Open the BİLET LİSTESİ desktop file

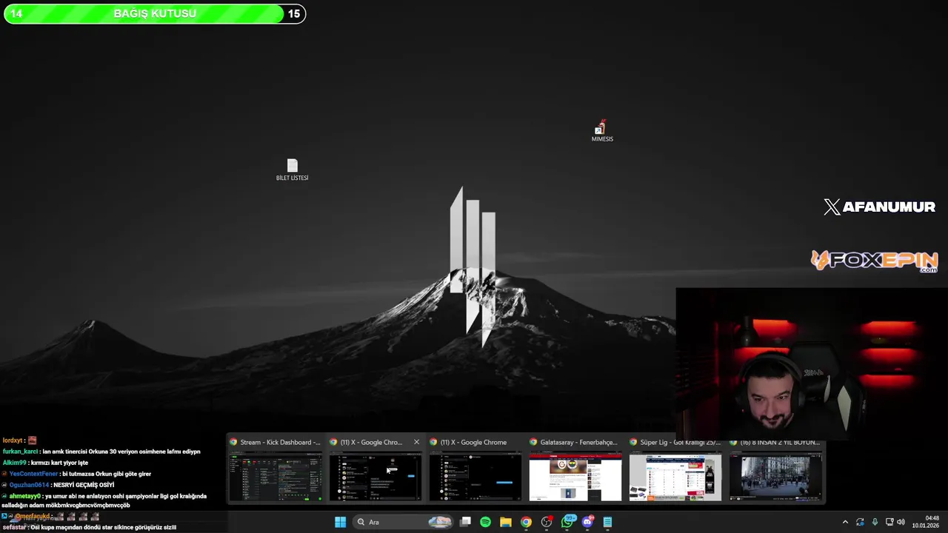[x=292, y=170]
